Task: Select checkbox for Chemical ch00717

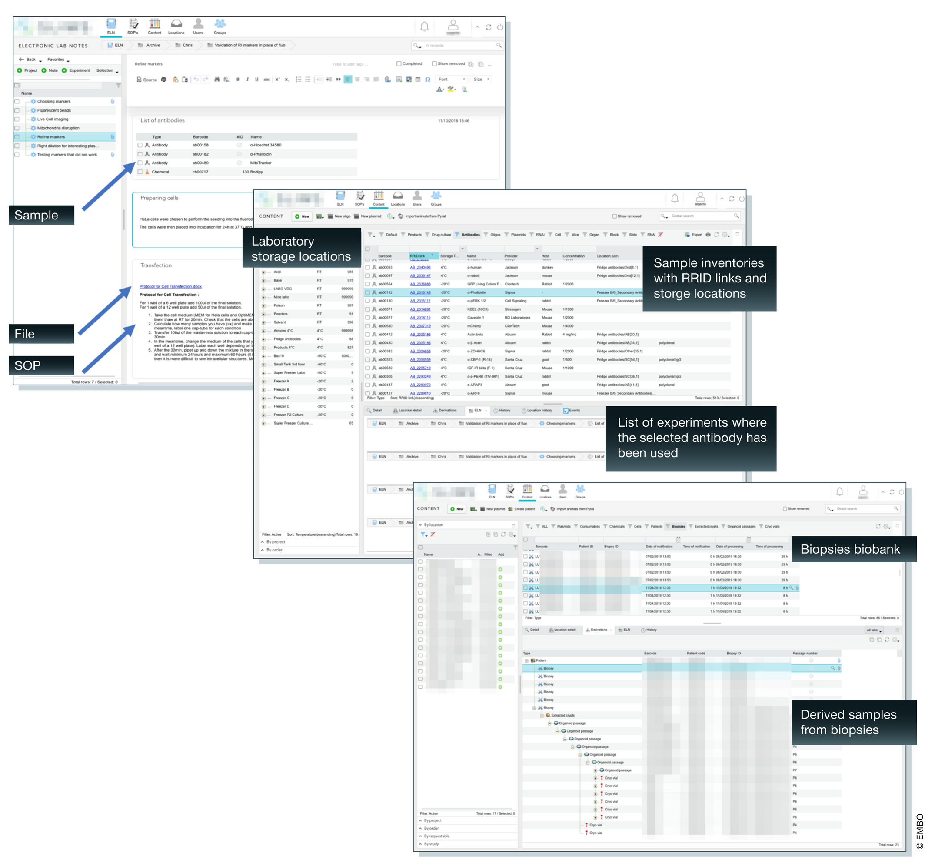Action: [140, 172]
